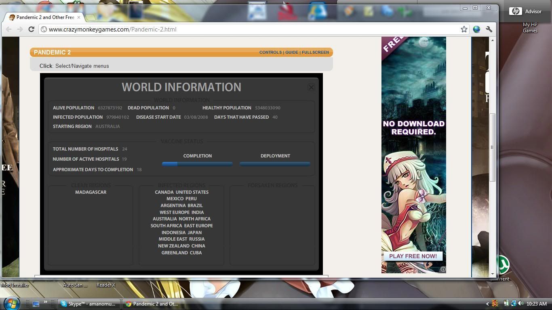
Task: Switch to Skype in the taskbar
Action: pos(88,304)
